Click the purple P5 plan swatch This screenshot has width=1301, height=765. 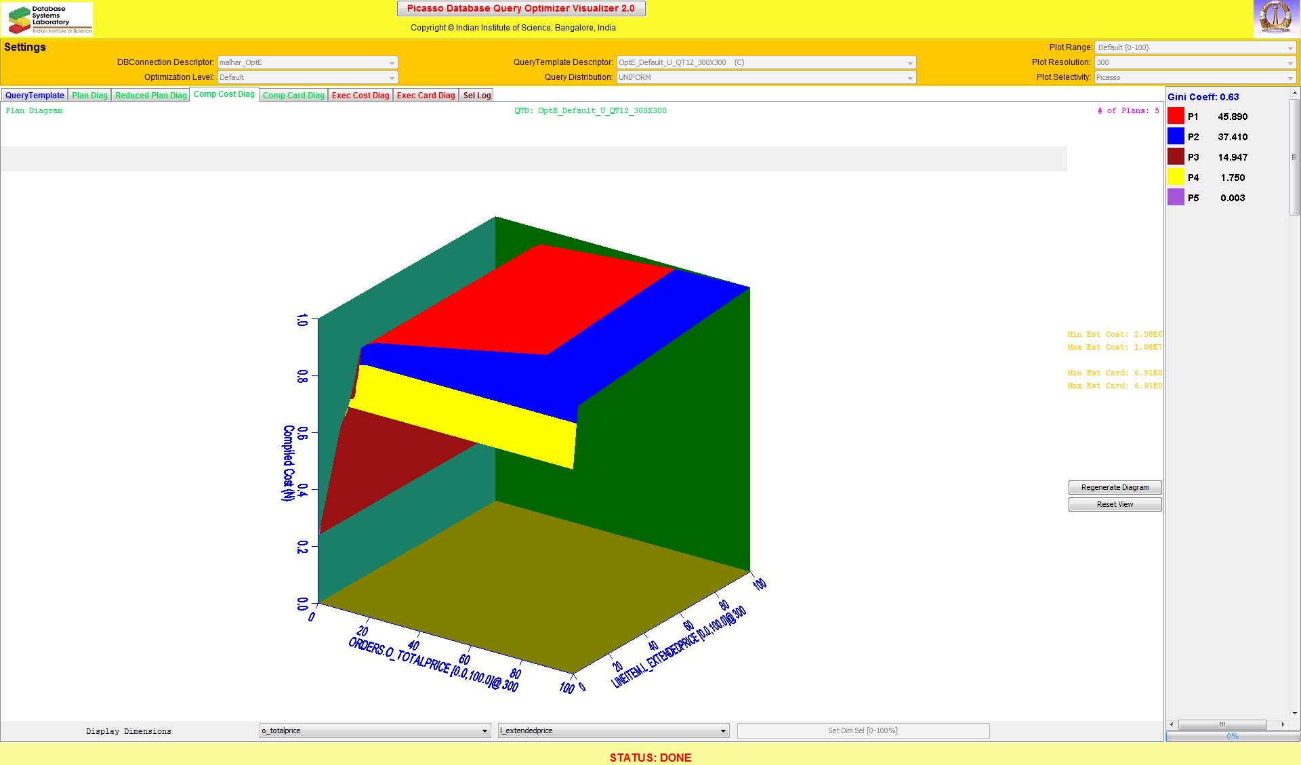click(1176, 198)
